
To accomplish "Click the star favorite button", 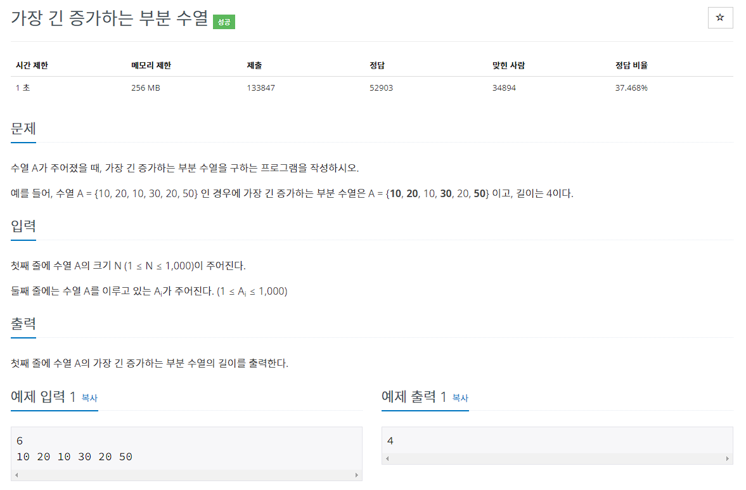I will (720, 18).
